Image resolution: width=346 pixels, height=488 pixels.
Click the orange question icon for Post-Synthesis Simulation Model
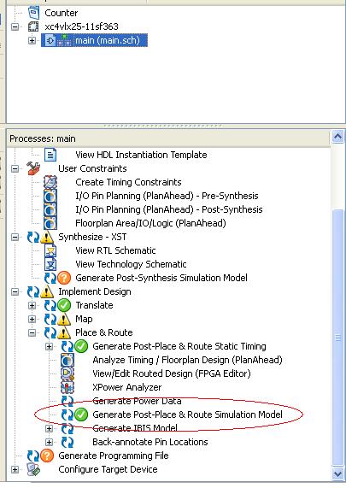click(x=64, y=278)
